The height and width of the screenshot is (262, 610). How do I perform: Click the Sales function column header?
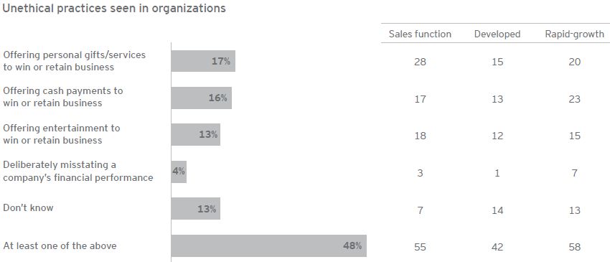point(420,34)
